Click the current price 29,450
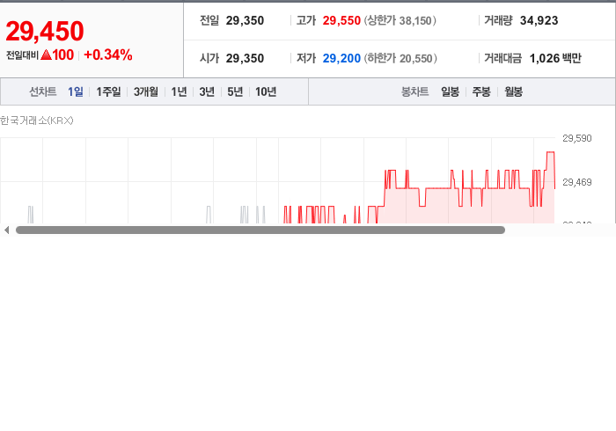Screen dimensions: 616x431 point(45,31)
